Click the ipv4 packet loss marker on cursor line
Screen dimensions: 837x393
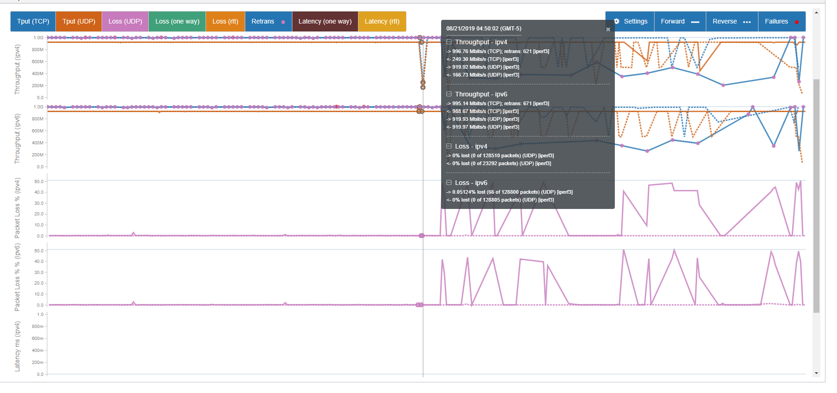point(421,236)
